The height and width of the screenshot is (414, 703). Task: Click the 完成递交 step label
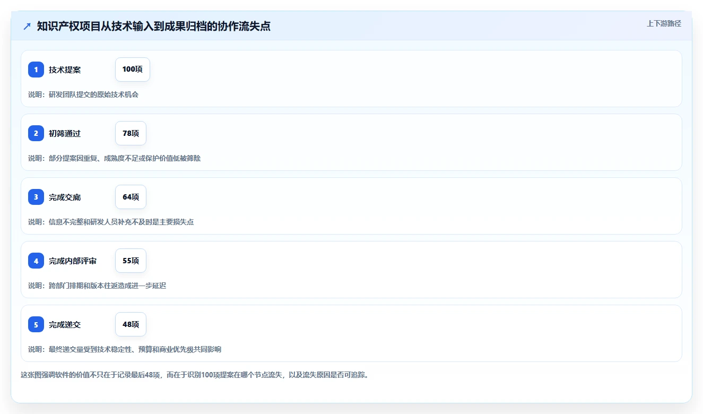[65, 324]
